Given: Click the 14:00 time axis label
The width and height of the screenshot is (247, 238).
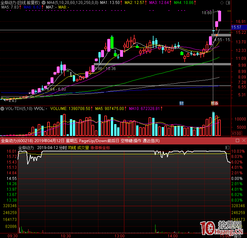Looking at the screenshot, I should click(x=173, y=236).
